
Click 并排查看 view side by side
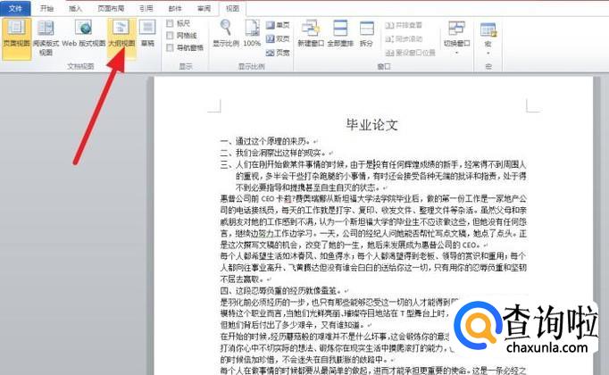404,25
